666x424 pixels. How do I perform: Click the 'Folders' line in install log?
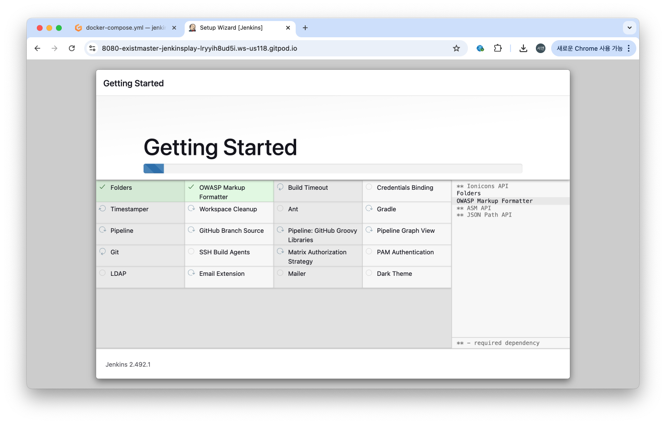468,193
